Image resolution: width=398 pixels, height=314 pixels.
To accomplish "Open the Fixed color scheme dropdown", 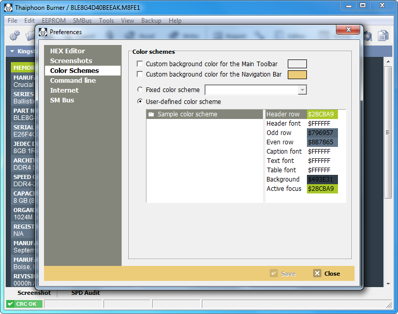I will [302, 90].
